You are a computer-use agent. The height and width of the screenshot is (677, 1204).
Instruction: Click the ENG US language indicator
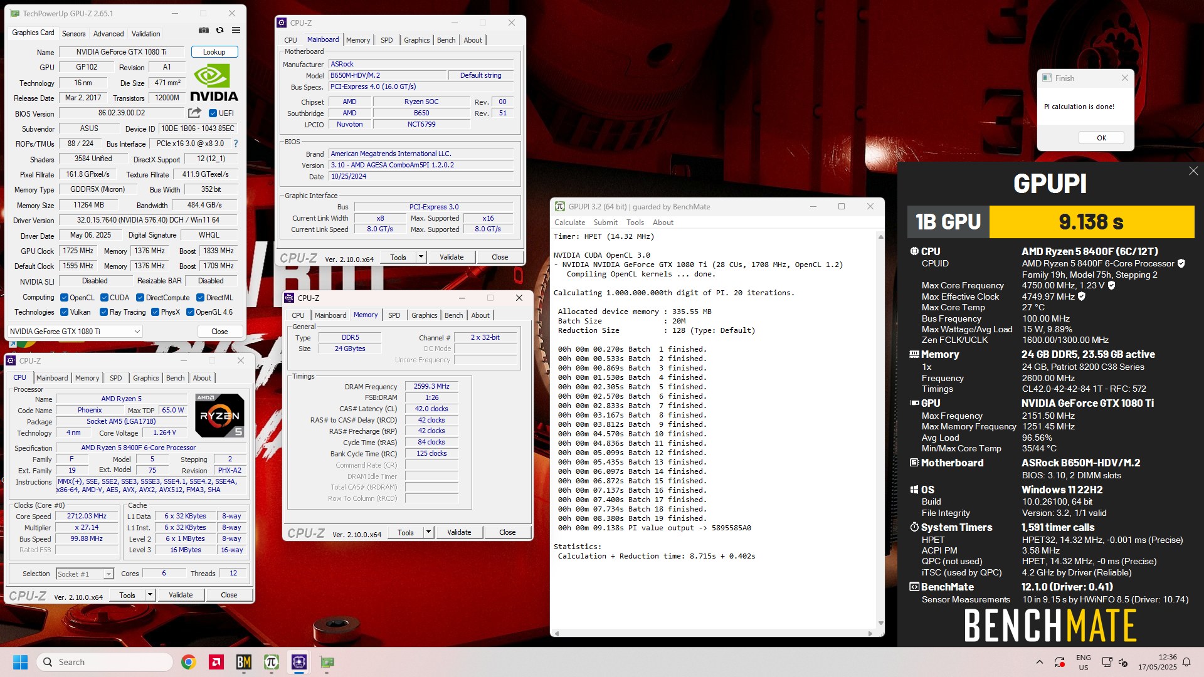(x=1083, y=662)
